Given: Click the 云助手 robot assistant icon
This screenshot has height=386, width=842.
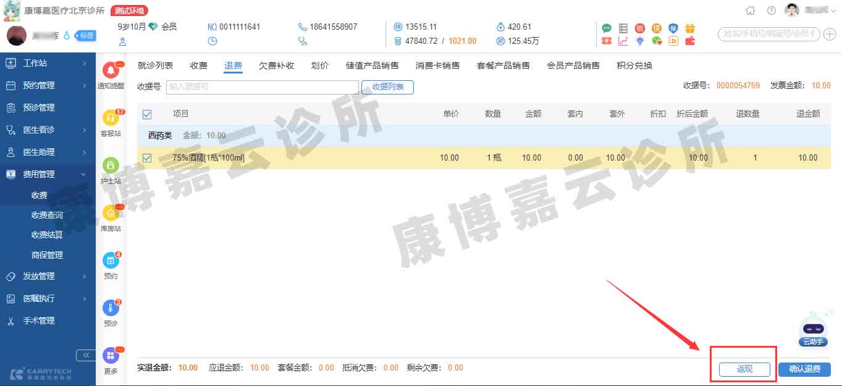Looking at the screenshot, I should pyautogui.click(x=813, y=327).
